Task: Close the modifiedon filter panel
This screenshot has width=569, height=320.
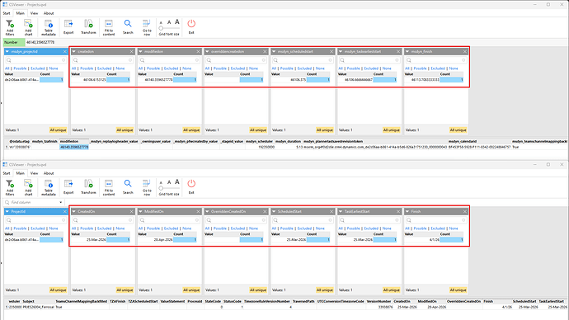Action: pos(198,51)
